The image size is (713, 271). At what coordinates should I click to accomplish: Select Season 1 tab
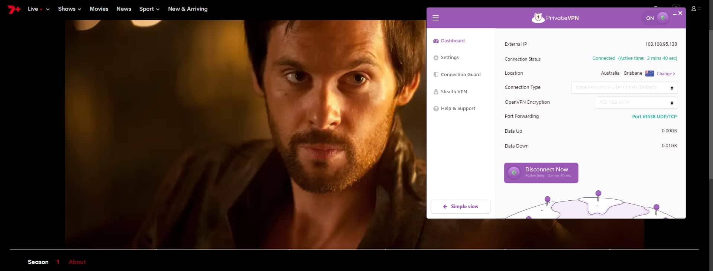[x=43, y=262]
